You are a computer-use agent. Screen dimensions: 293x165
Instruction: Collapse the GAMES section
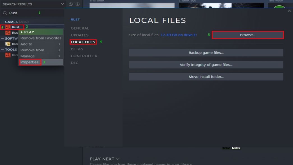[2, 21]
